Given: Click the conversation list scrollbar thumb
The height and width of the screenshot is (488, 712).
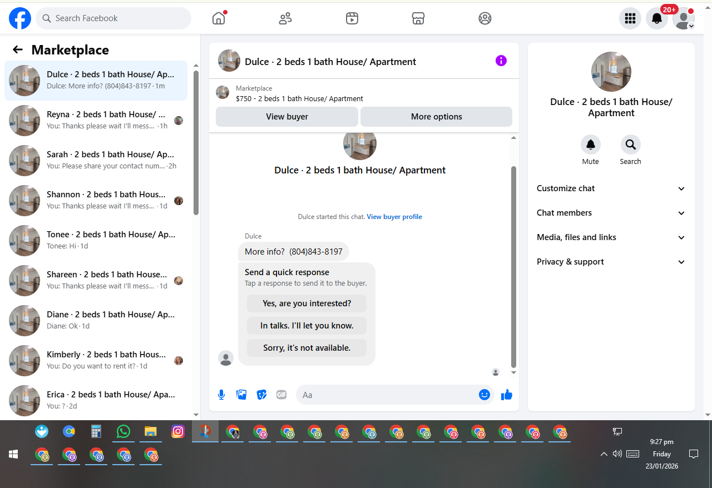Looking at the screenshot, I should 196,142.
